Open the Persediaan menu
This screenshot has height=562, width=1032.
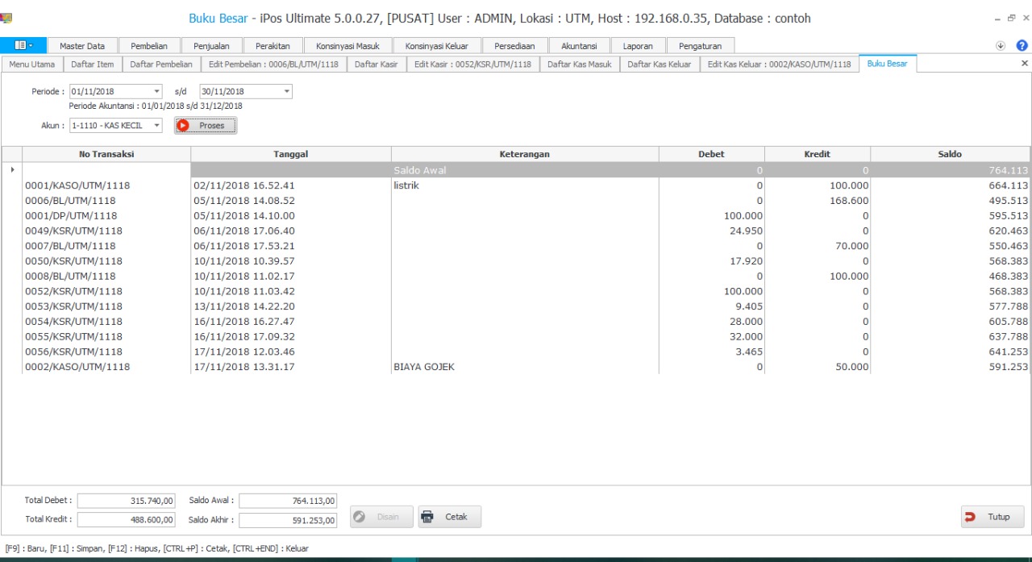point(514,46)
